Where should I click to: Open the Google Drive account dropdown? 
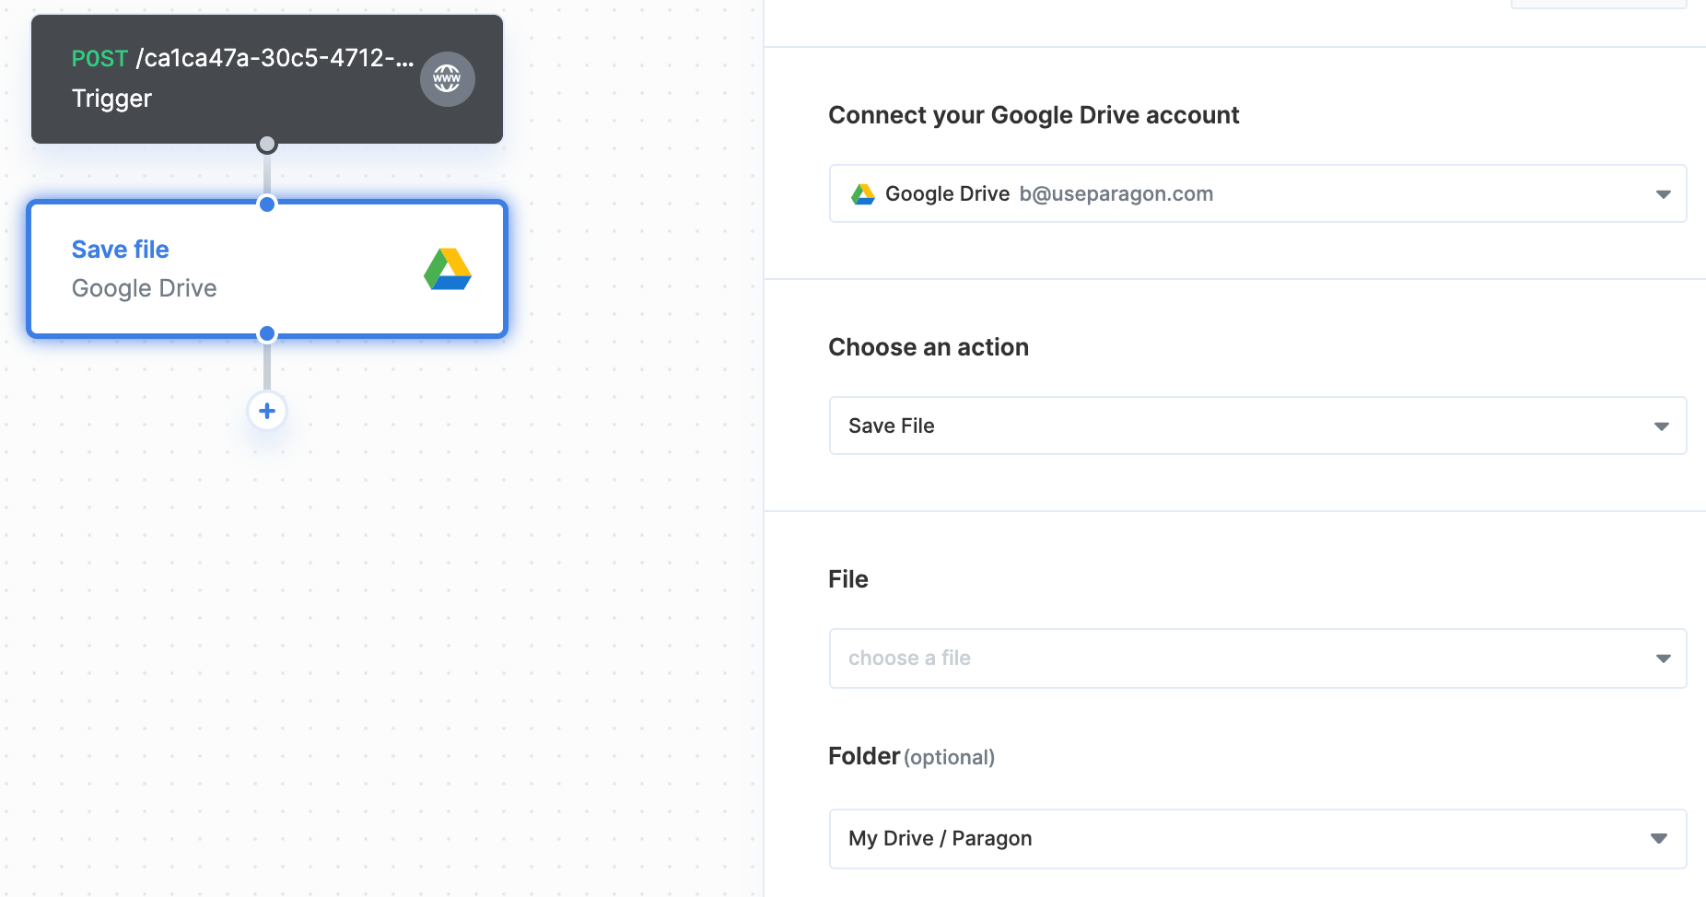coord(1257,193)
